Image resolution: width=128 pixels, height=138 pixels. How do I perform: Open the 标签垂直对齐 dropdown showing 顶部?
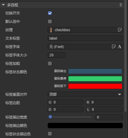85,94
